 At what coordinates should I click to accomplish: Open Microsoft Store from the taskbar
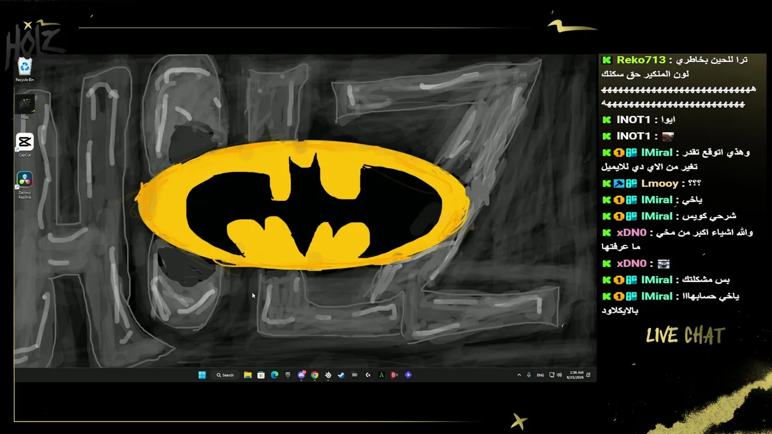click(261, 375)
